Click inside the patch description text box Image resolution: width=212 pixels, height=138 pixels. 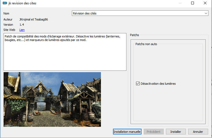click(65, 52)
